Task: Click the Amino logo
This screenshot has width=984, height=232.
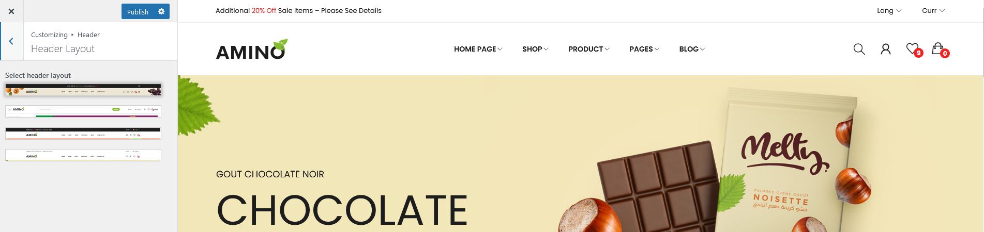Action: point(251,49)
